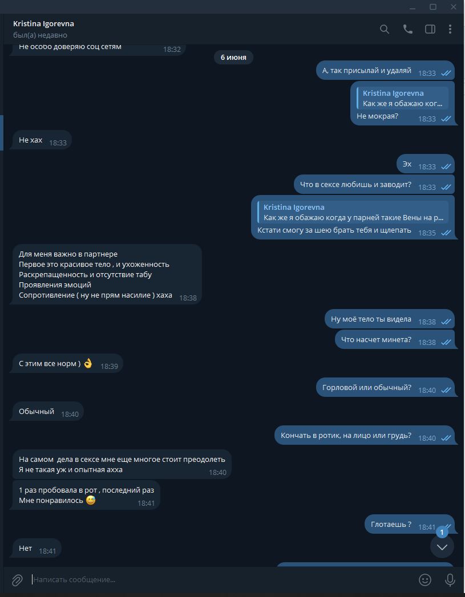Jump to quoted message ending 'ког...'
The width and height of the screenshot is (465, 597).
point(402,98)
